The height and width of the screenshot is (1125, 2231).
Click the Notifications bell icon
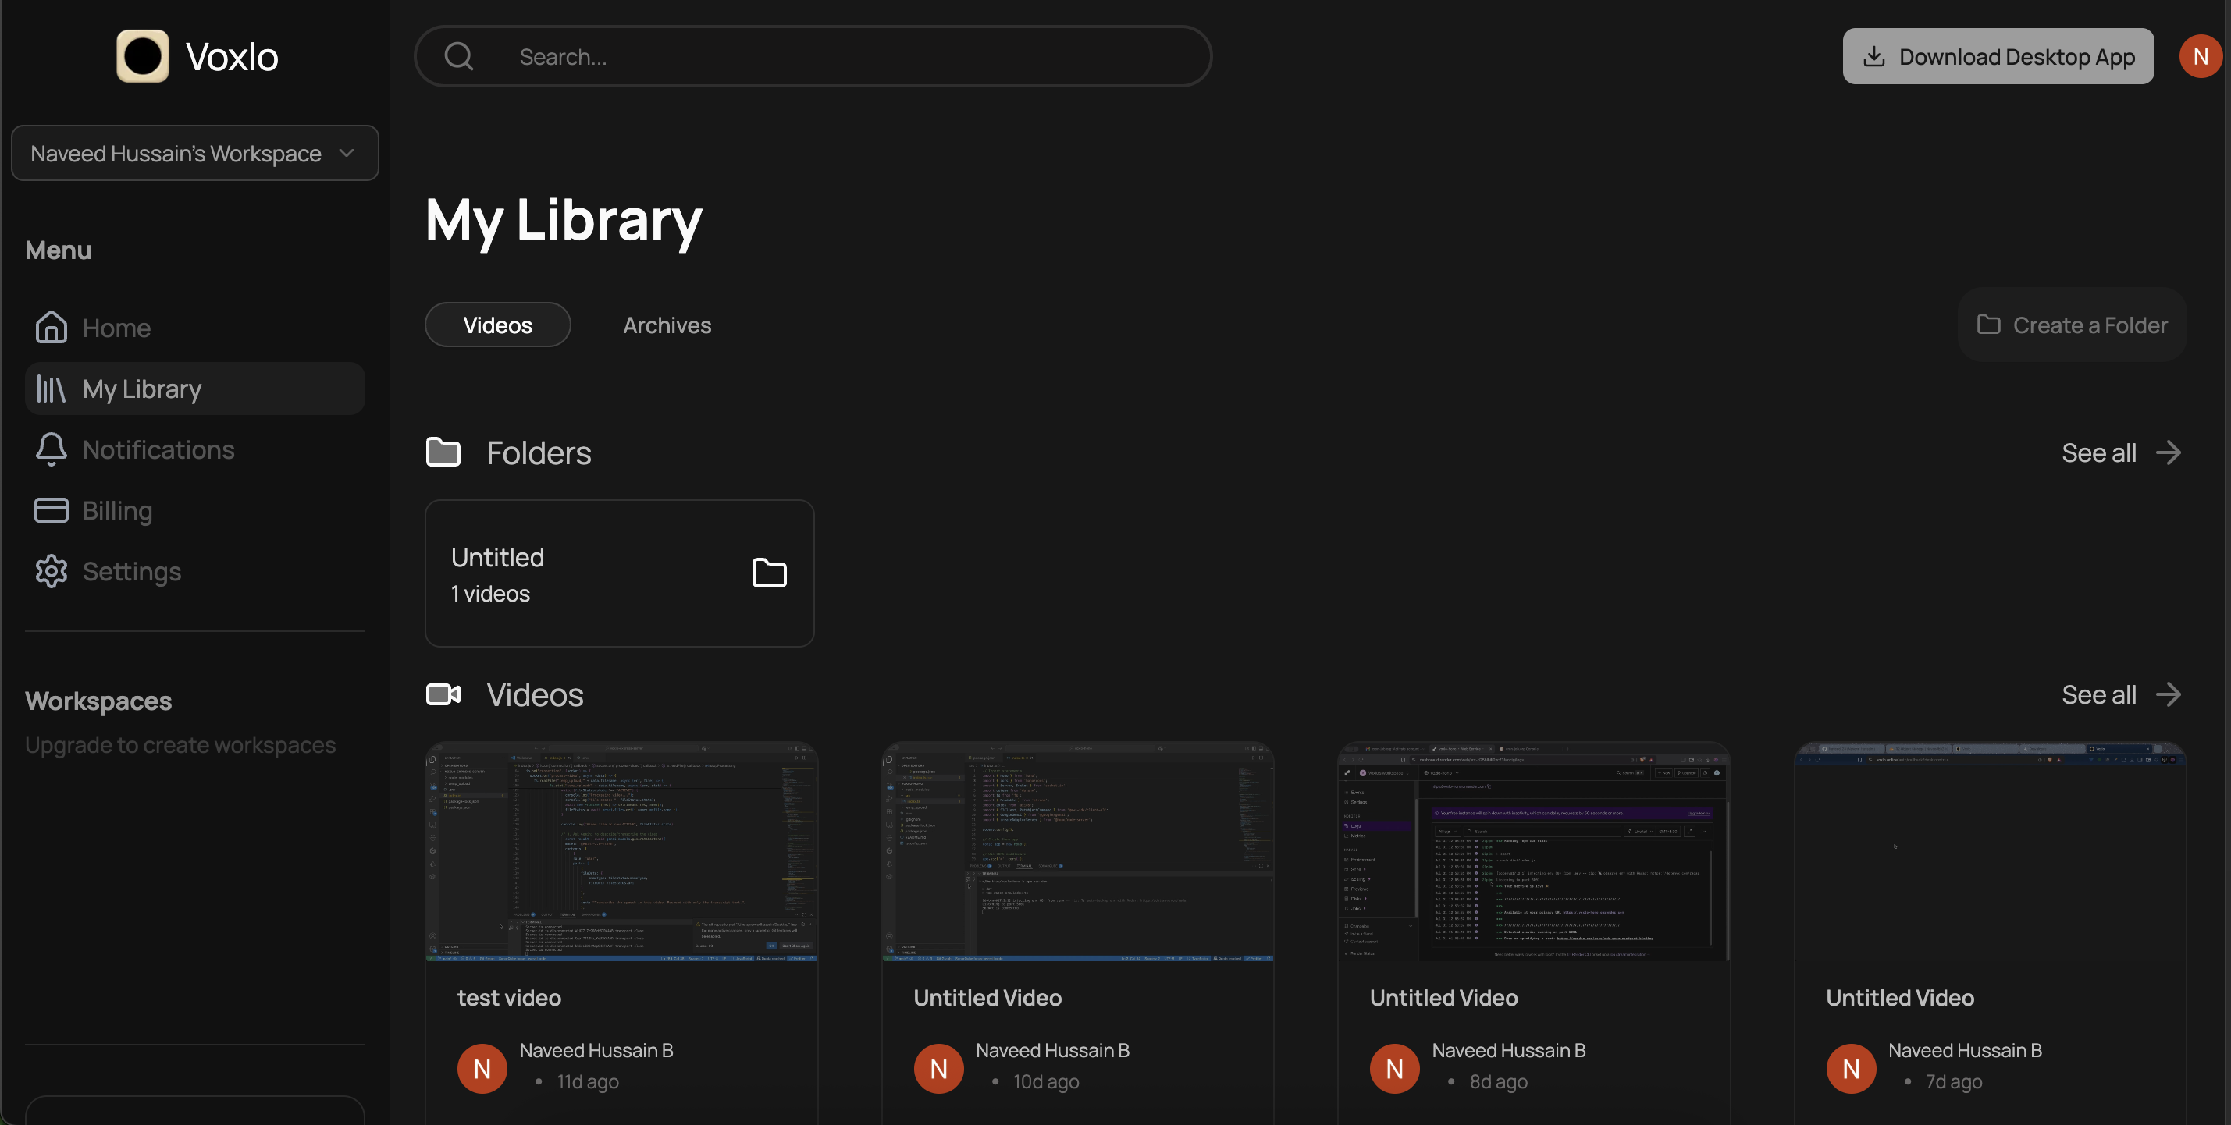[x=51, y=449]
